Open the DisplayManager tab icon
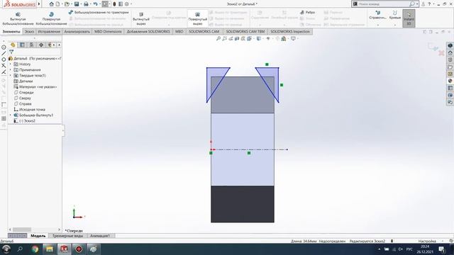 (50, 45)
